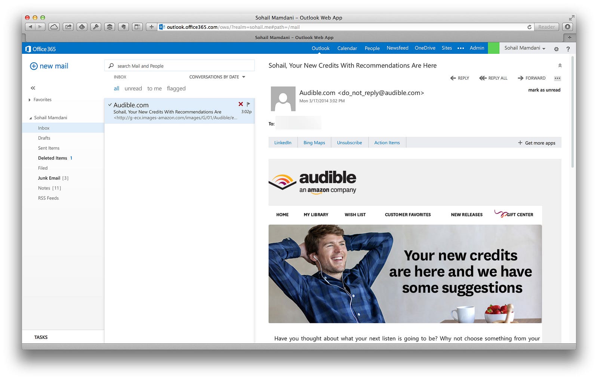This screenshot has height=380, width=598.
Task: Click the Safari Reader button
Action: tap(546, 27)
